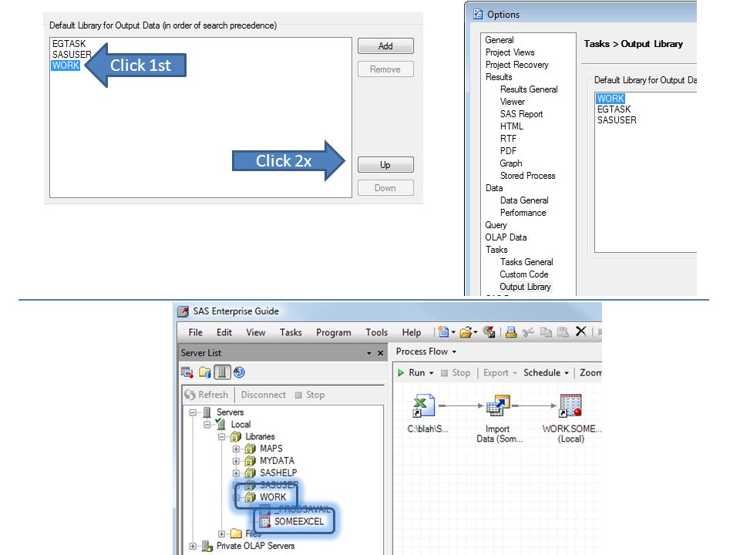The image size is (740, 555).
Task: Click the Project folder icon in Server List toolbar
Action: 204,372
